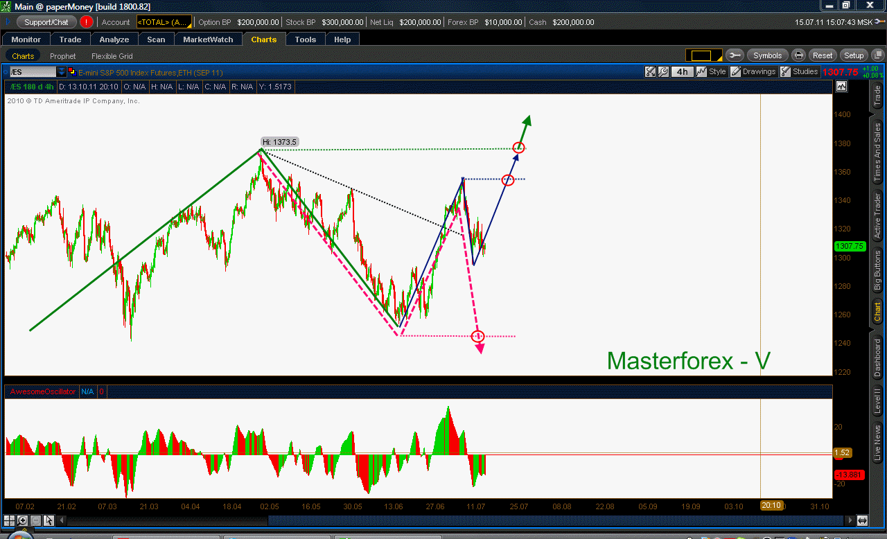Click the colored symbol link squares icon
The width and height of the screenshot is (887, 539).
71,71
